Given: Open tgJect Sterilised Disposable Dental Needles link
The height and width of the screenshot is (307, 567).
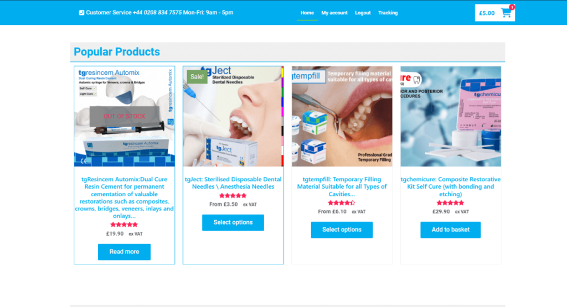Looking at the screenshot, I should click(x=233, y=183).
